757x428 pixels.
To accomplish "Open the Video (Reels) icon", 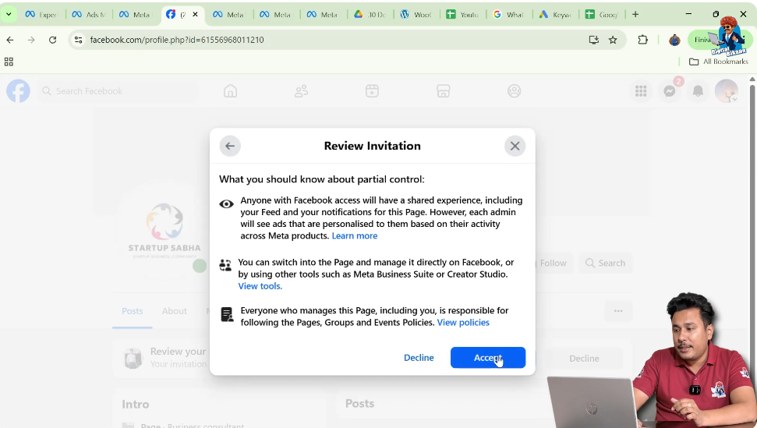I will click(x=372, y=90).
